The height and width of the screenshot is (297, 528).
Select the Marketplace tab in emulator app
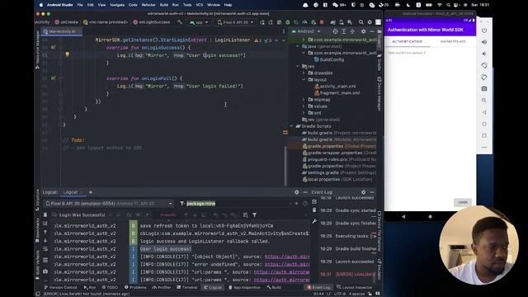(x=453, y=41)
